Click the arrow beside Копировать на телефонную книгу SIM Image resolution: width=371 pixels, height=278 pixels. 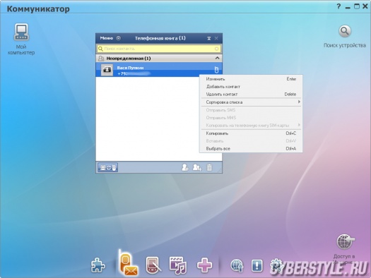point(299,125)
